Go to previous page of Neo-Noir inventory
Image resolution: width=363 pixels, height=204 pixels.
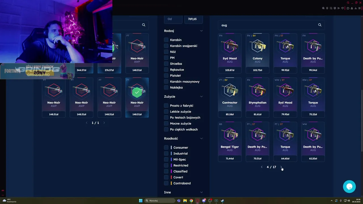click(x=86, y=123)
